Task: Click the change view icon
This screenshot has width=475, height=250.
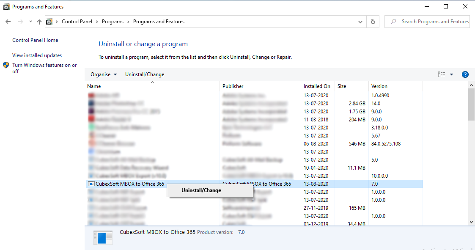Action: click(442, 74)
